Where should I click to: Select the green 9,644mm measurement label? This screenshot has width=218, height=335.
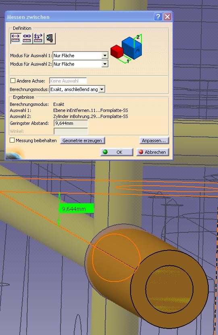[76, 209]
